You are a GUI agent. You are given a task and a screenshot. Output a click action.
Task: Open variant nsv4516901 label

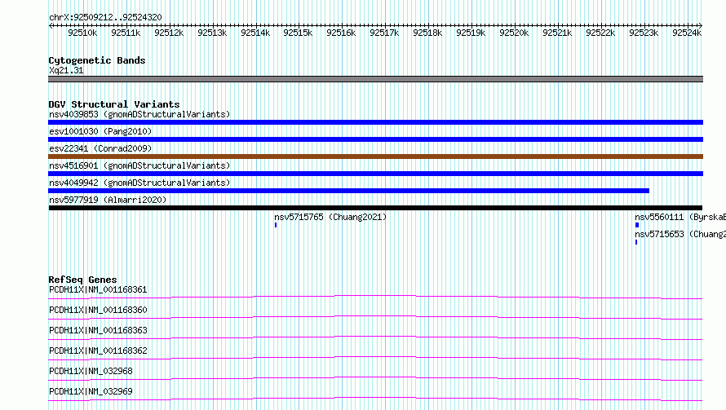(x=139, y=165)
